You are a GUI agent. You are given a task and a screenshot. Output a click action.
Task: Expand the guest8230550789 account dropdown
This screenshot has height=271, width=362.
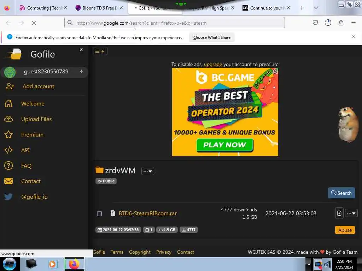(81, 71)
